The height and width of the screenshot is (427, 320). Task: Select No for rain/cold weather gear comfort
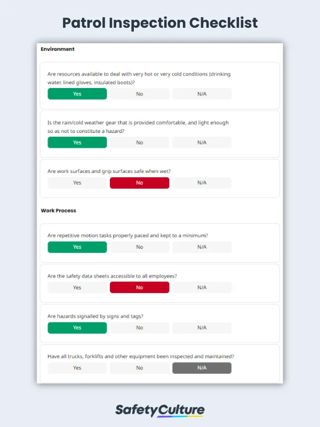pyautogui.click(x=139, y=143)
